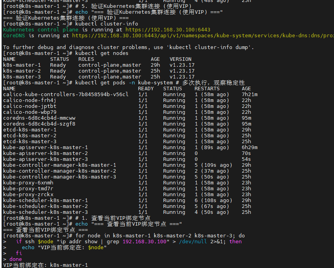Click restarts '2 (37m ago)' value
The height and width of the screenshot is (268, 334).
(212, 171)
